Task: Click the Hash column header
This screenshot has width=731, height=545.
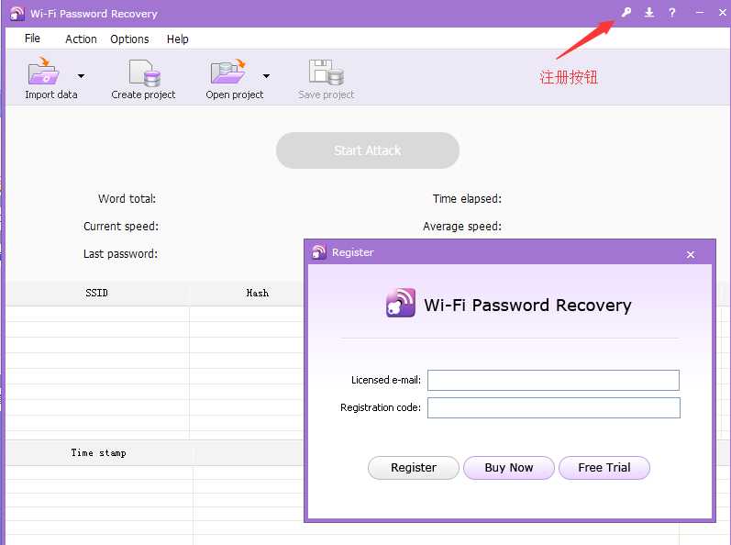Action: tap(258, 294)
